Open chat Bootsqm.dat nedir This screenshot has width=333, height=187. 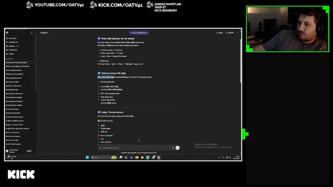pyautogui.click(x=12, y=90)
